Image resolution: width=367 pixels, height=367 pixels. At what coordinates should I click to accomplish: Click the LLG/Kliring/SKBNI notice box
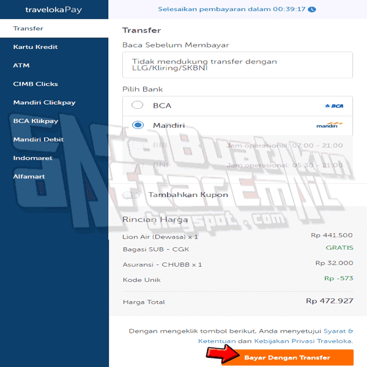coord(237,65)
